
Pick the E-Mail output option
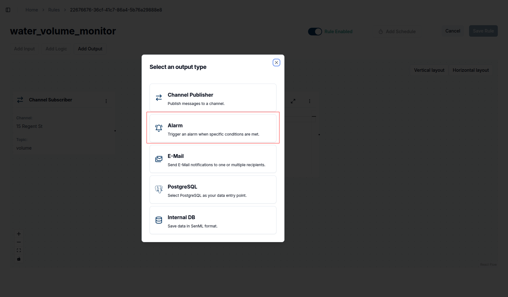tap(213, 159)
